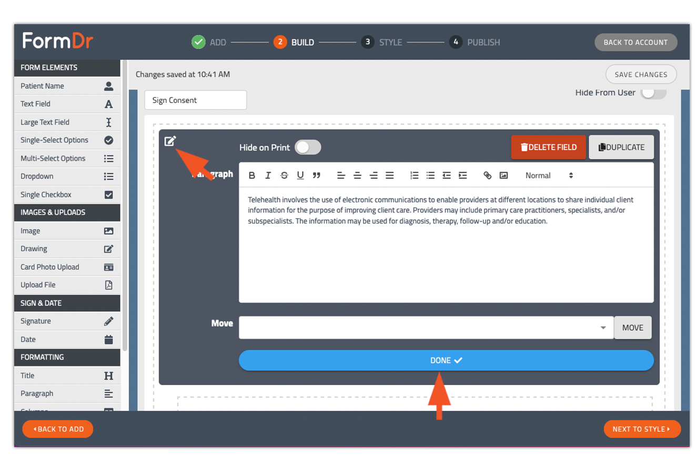Image resolution: width=696 pixels, height=466 pixels.
Task: Create a bulleted list
Action: click(430, 175)
